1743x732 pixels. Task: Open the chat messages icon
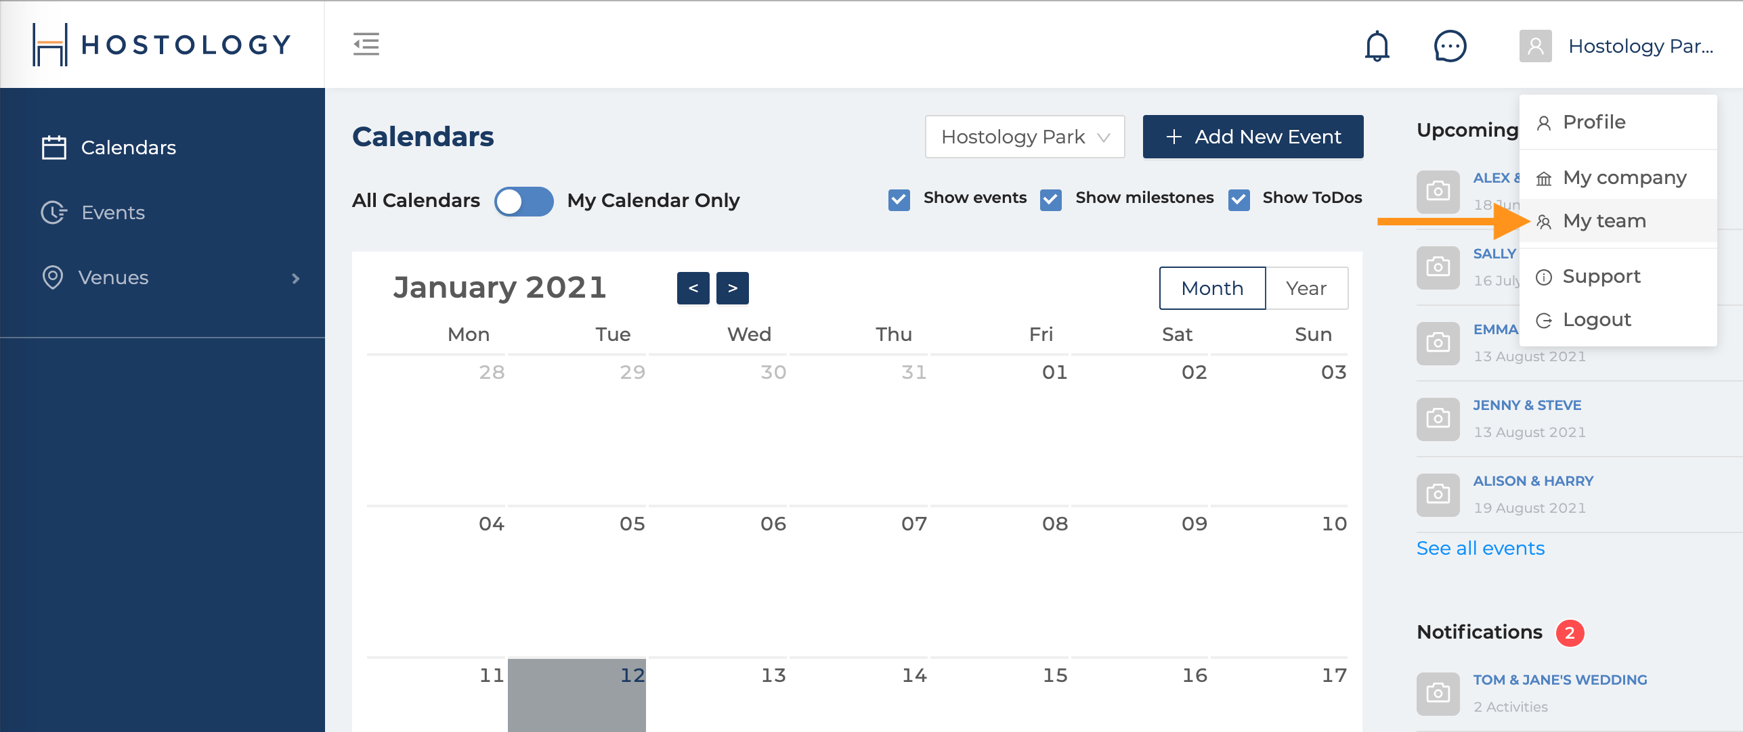[1450, 46]
